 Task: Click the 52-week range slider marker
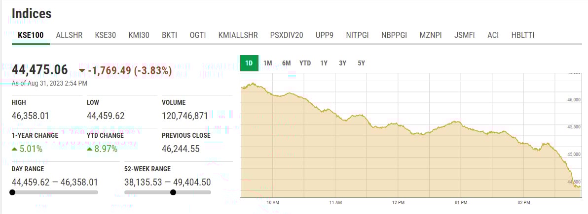coord(173,192)
